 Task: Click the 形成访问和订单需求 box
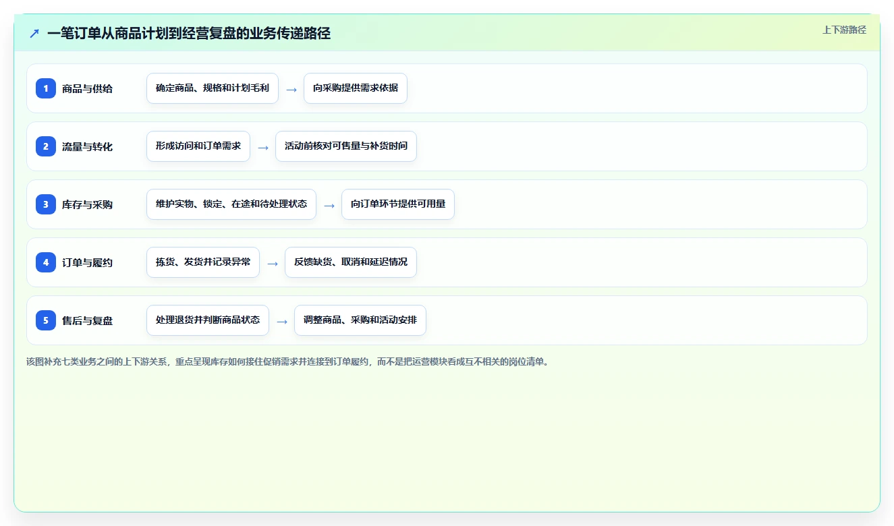coord(198,146)
